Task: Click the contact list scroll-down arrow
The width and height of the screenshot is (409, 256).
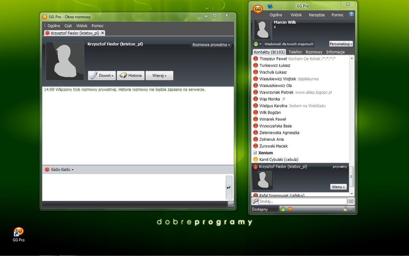Action: click(352, 194)
